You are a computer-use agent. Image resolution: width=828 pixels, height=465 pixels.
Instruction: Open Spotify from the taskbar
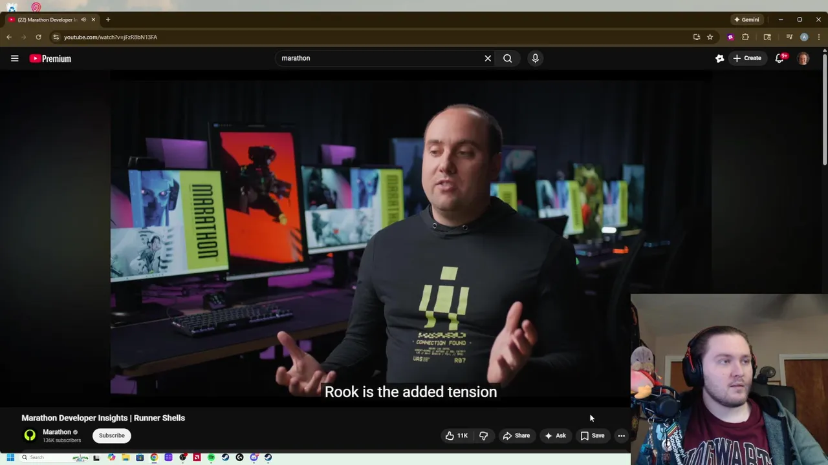(x=211, y=457)
